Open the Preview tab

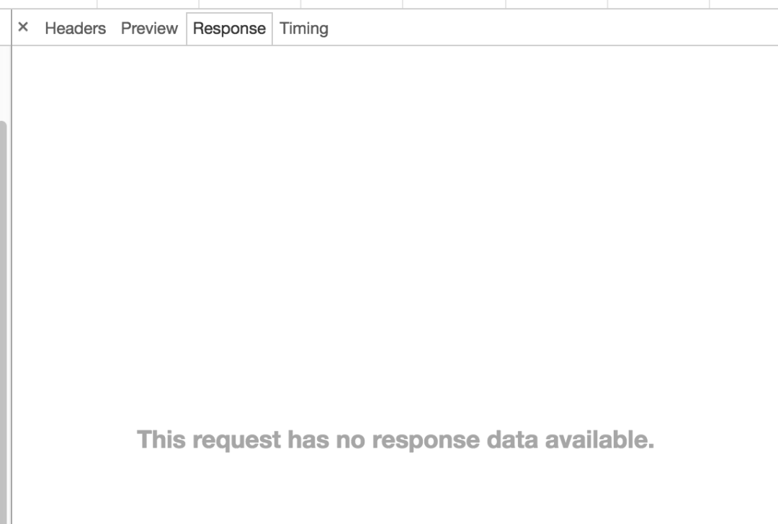click(x=149, y=28)
